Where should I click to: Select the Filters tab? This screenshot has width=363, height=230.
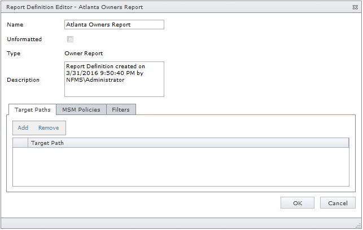(121, 109)
